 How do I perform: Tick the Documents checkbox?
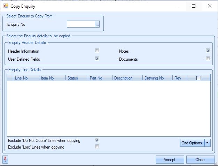208,59
